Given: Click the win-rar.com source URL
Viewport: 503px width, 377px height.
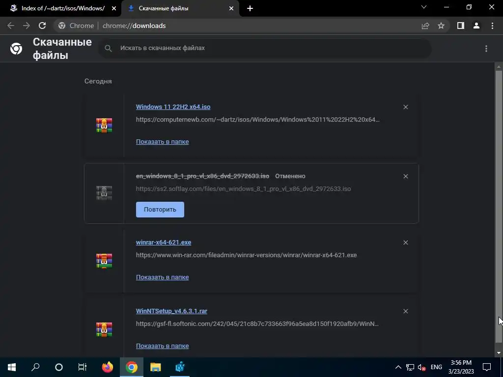Looking at the screenshot, I should click(247, 255).
